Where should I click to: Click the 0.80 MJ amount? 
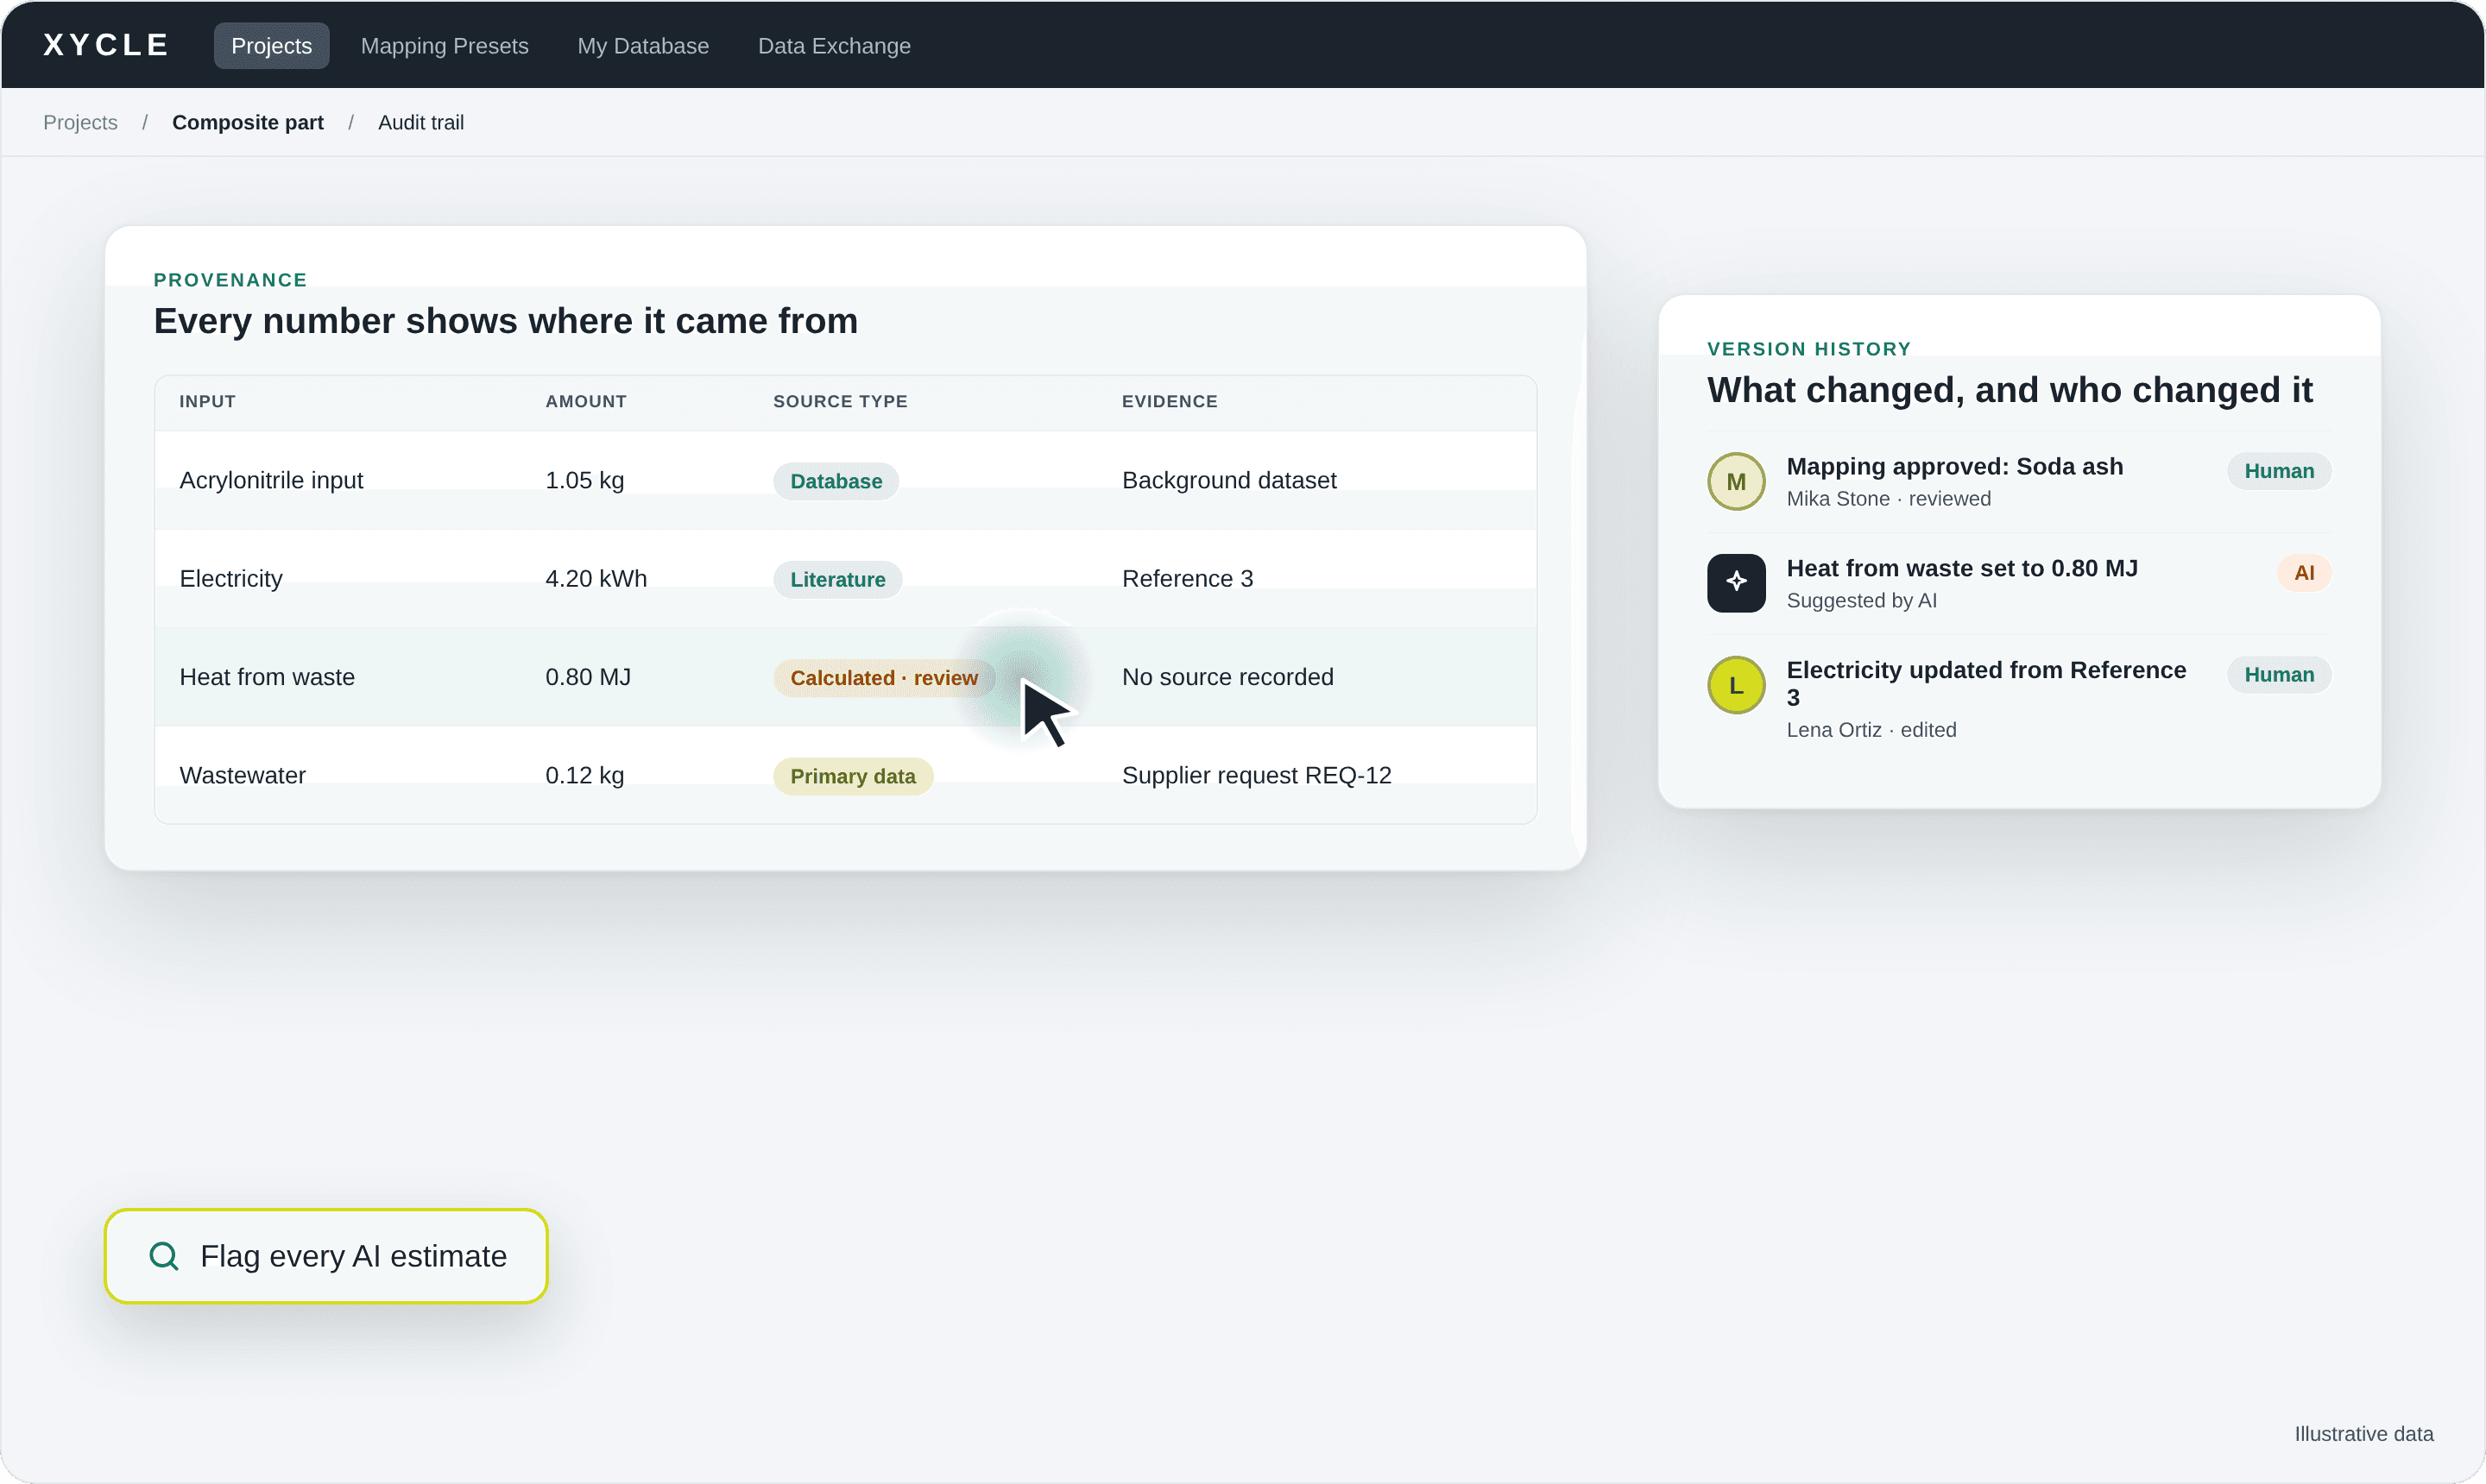coord(587,677)
